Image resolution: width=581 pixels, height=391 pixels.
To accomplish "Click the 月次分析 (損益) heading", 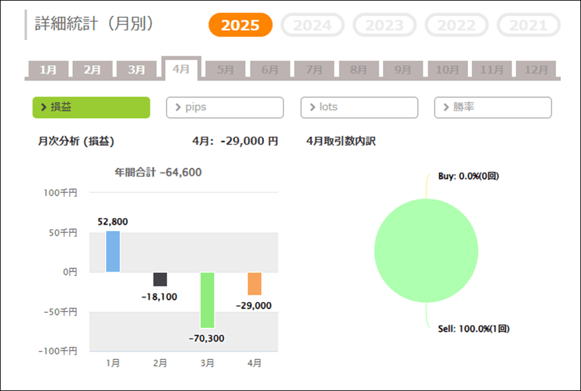I will click(x=76, y=141).
